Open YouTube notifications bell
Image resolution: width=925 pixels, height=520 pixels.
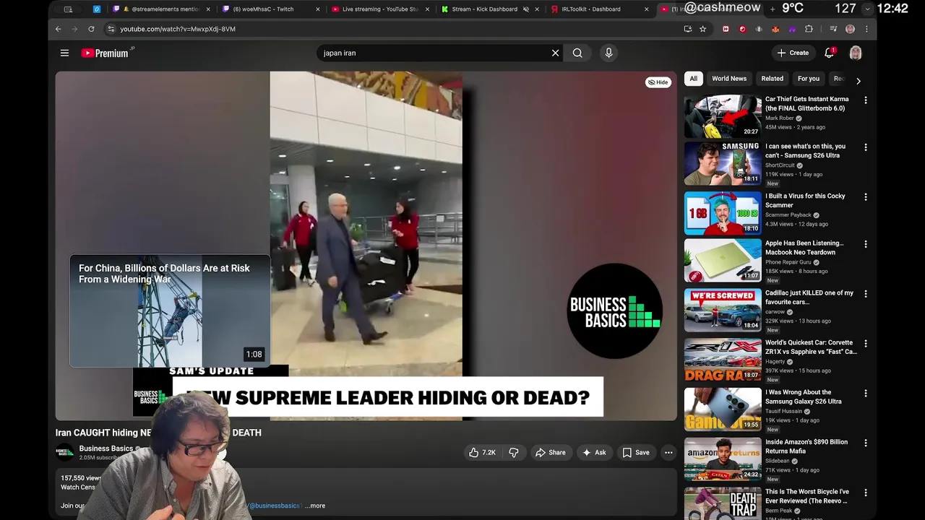coord(830,53)
